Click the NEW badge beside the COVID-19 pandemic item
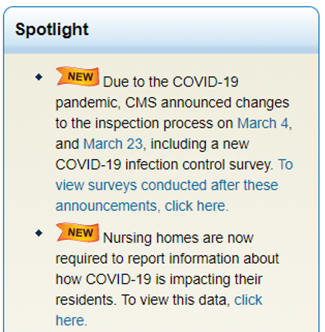 coord(78,76)
